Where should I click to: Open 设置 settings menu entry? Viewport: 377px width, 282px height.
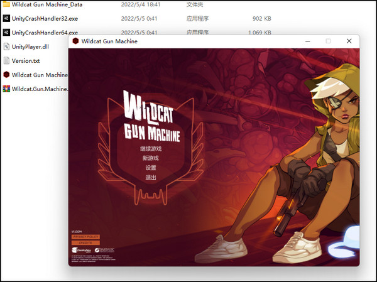(x=151, y=168)
